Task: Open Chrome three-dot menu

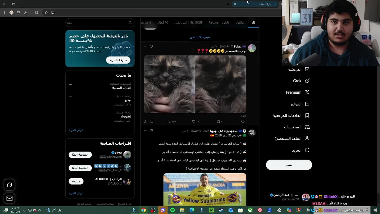Action: (x=4, y=12)
